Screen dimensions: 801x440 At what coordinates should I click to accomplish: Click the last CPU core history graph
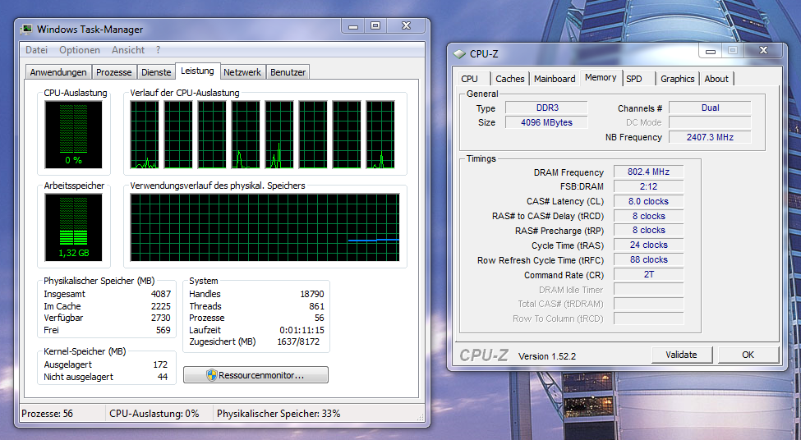(x=380, y=135)
